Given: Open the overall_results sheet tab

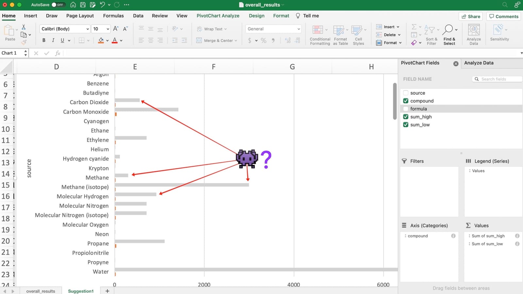Looking at the screenshot, I should tap(41, 291).
